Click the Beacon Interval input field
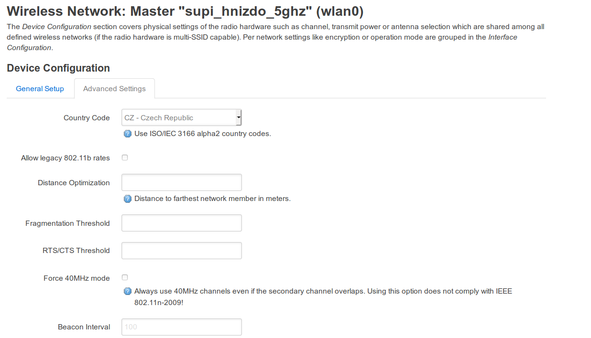This screenshot has height=338, width=591. click(181, 327)
